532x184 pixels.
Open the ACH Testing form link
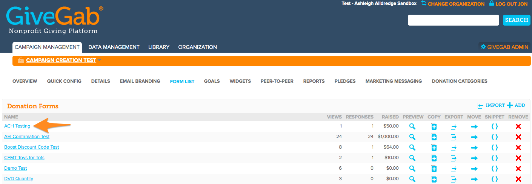point(17,126)
